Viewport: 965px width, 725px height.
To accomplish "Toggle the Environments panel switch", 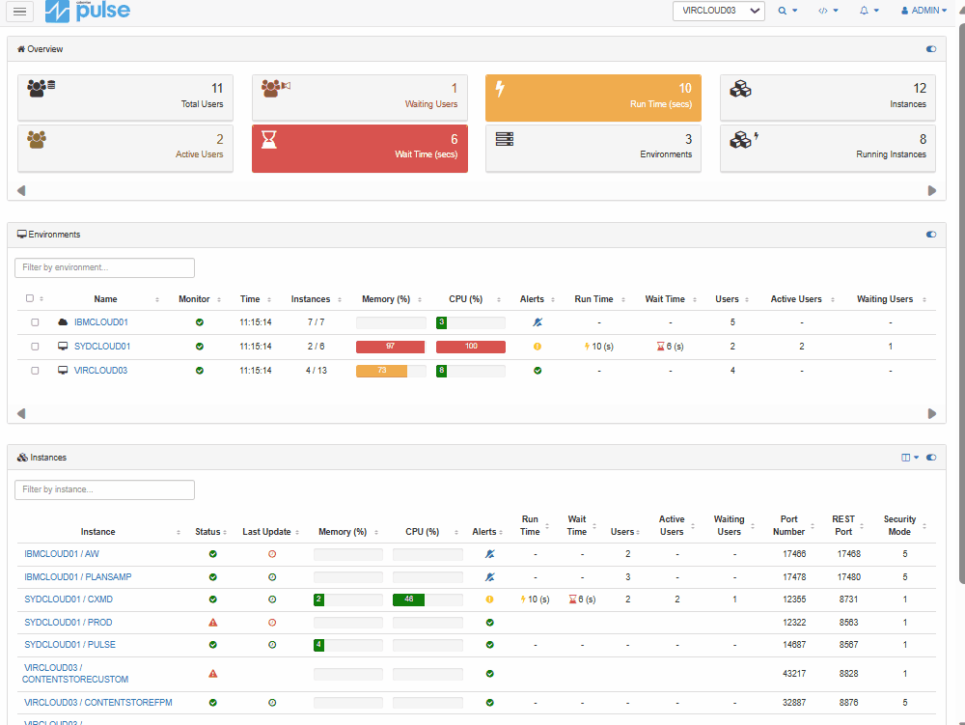I will 930,235.
